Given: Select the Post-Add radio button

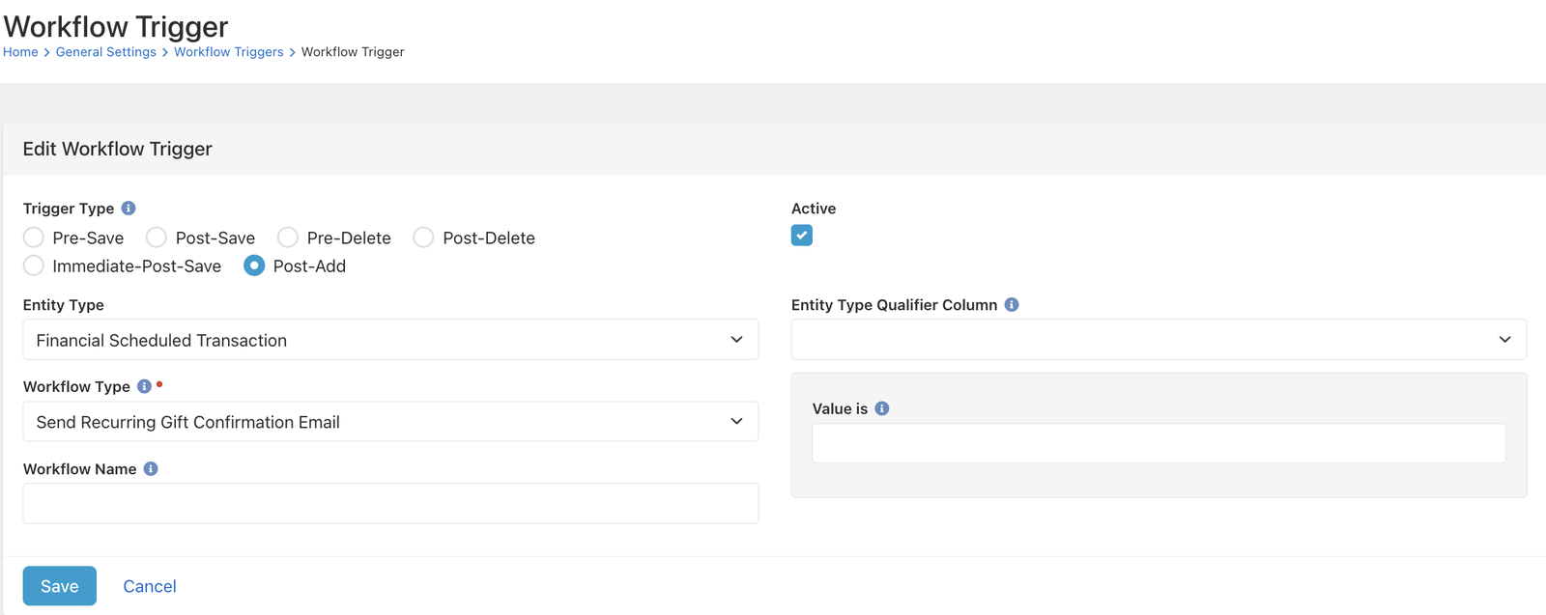Looking at the screenshot, I should pyautogui.click(x=254, y=266).
